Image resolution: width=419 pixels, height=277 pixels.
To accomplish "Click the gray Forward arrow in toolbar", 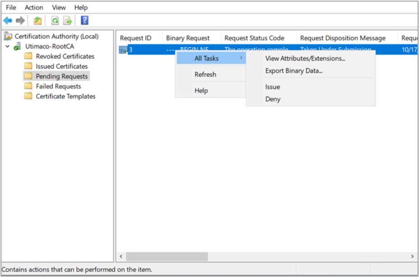I will [x=20, y=20].
